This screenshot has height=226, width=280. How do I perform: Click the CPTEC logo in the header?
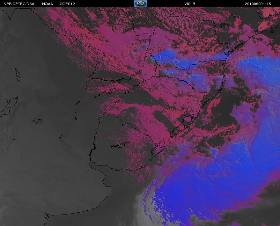(140, 4)
